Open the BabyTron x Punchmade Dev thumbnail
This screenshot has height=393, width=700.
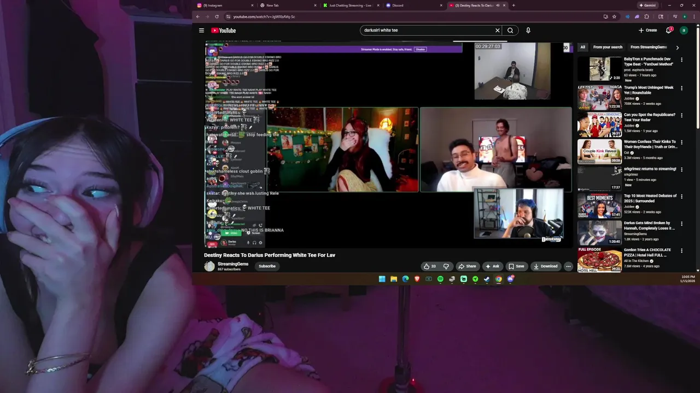599,69
